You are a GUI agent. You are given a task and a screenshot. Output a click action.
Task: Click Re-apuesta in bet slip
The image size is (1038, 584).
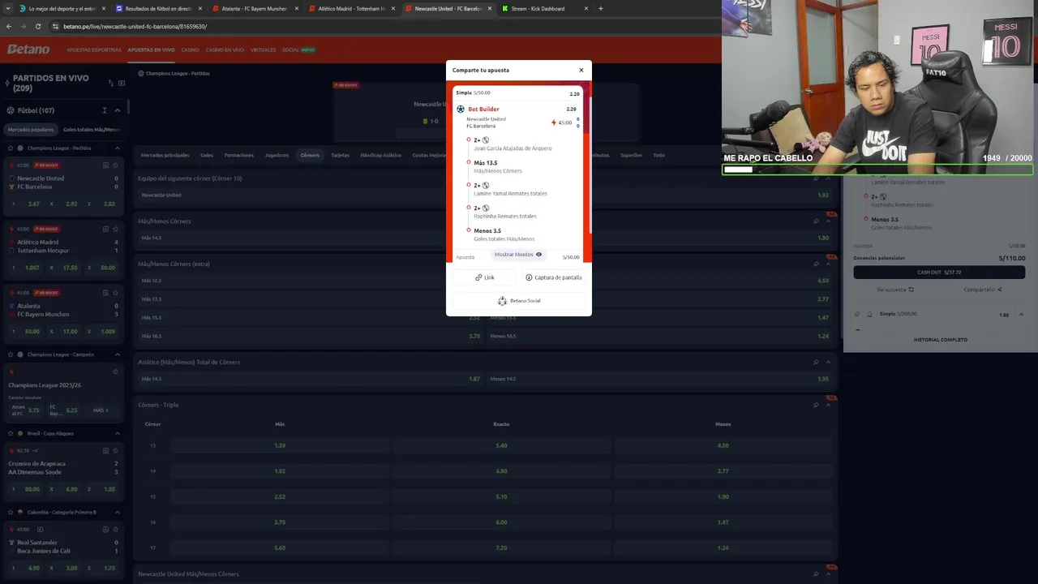pos(895,290)
